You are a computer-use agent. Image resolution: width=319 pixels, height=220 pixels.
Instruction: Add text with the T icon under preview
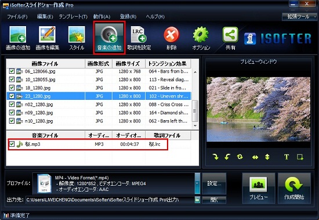pyautogui.click(x=287, y=157)
